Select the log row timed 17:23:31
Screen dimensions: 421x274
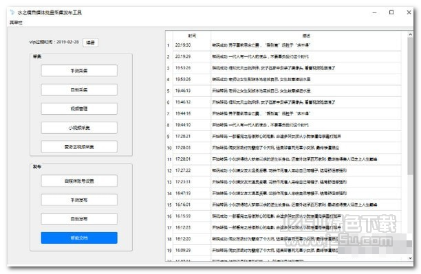[x=283, y=182]
